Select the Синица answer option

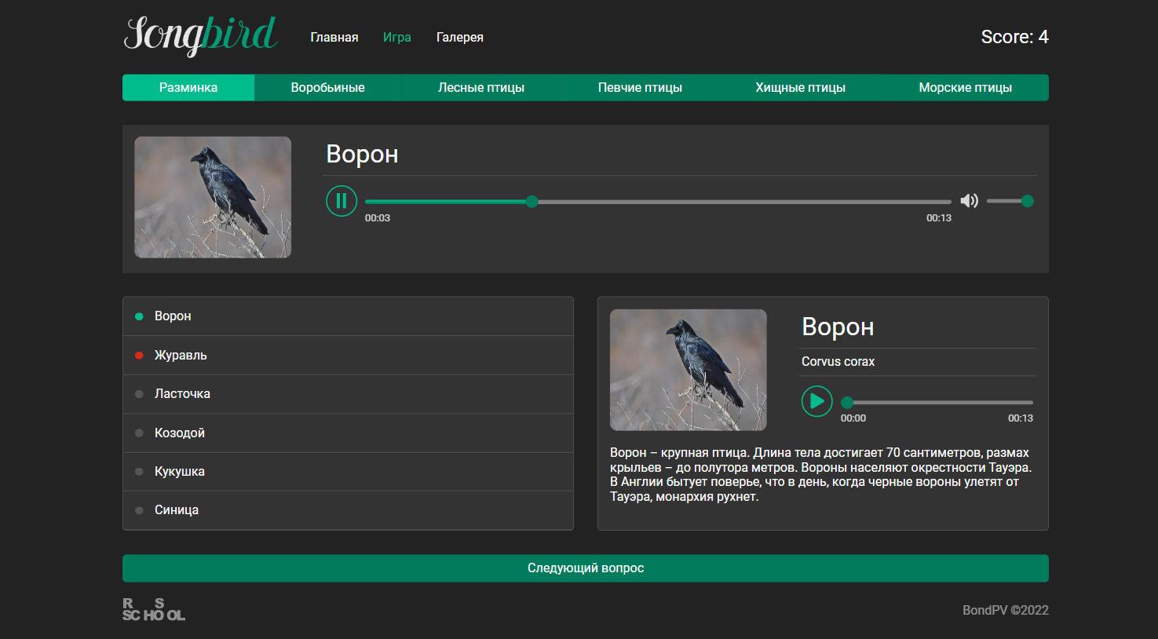[177, 509]
